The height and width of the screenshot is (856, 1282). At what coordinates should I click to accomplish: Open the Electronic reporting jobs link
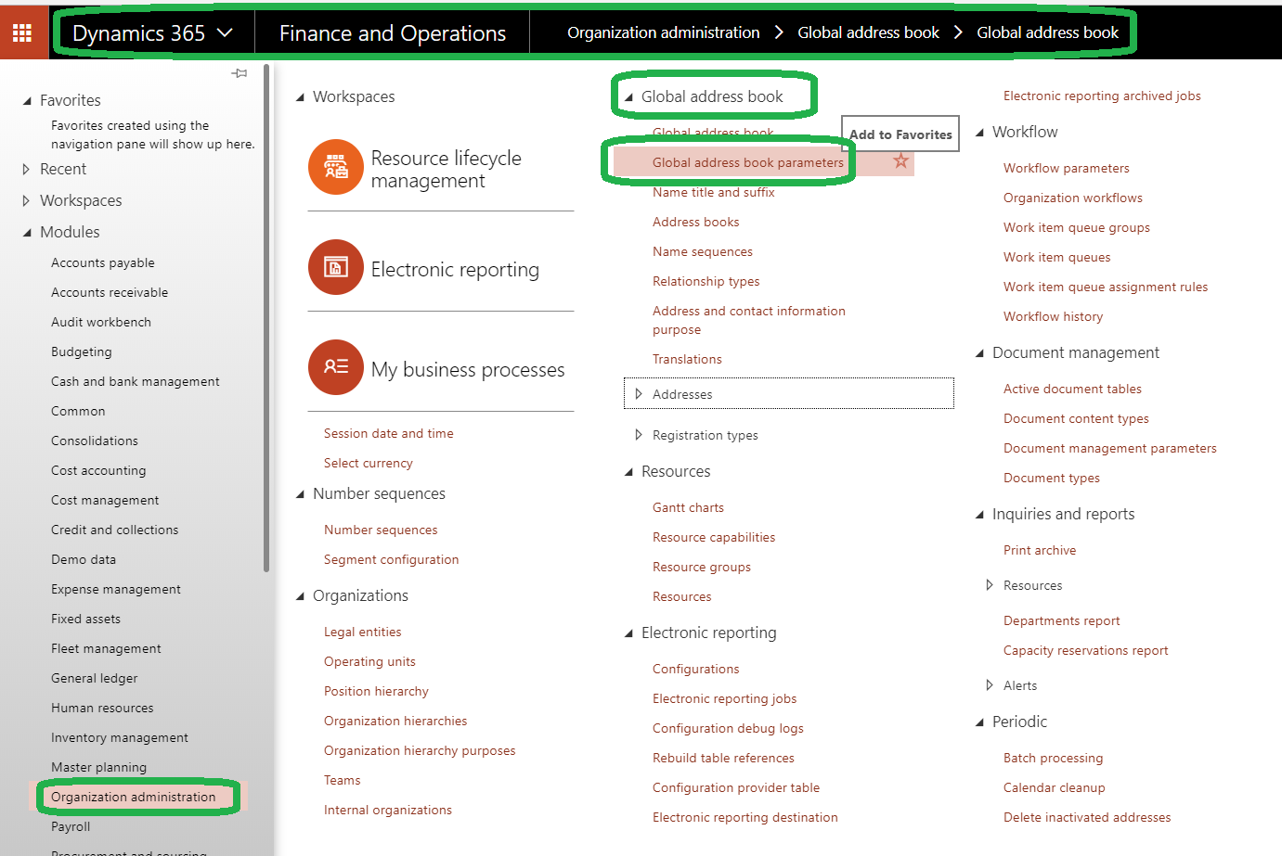pyautogui.click(x=725, y=698)
